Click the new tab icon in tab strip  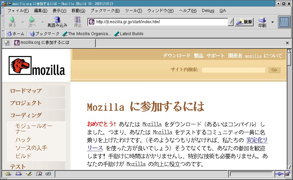click(x=7, y=43)
